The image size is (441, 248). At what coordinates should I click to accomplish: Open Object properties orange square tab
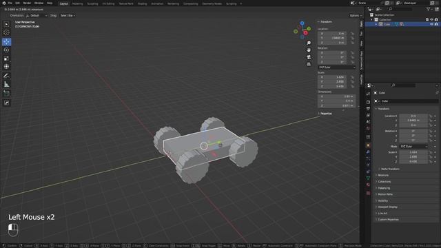coord(368,145)
